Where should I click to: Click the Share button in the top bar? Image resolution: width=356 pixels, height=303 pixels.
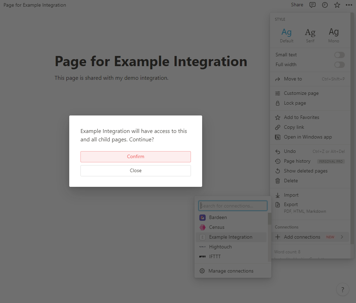click(297, 5)
